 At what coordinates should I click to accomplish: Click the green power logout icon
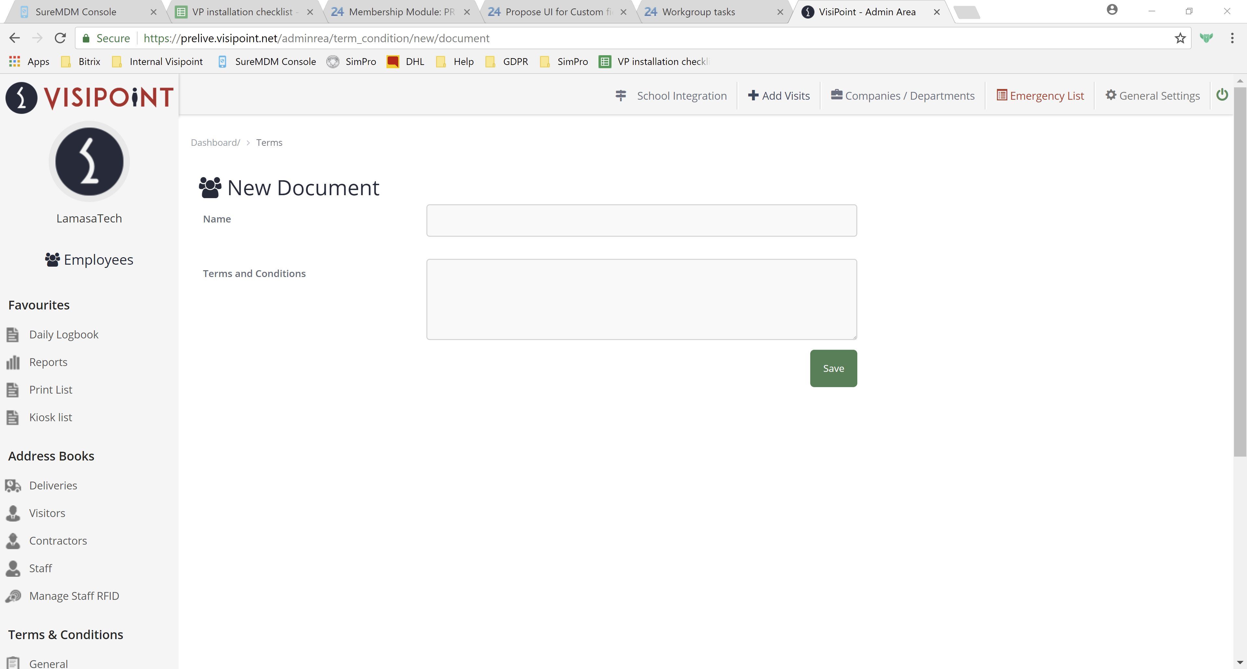click(x=1222, y=95)
